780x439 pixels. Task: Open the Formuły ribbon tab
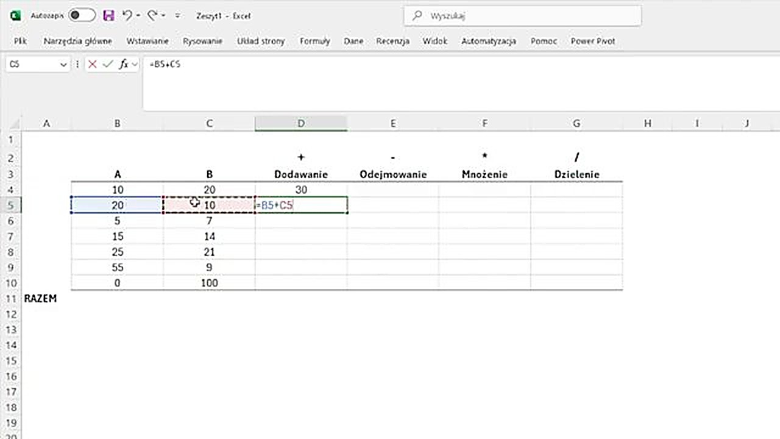click(314, 41)
